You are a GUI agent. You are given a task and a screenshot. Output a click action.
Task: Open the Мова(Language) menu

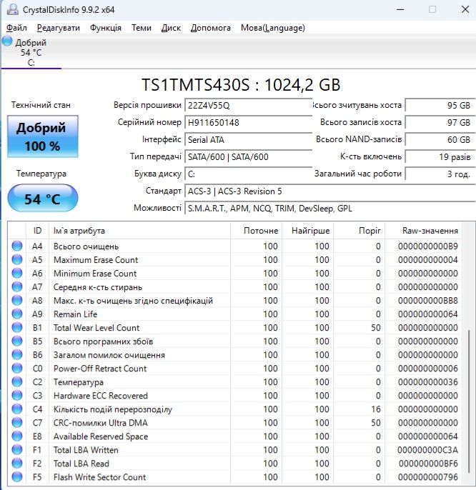273,28
